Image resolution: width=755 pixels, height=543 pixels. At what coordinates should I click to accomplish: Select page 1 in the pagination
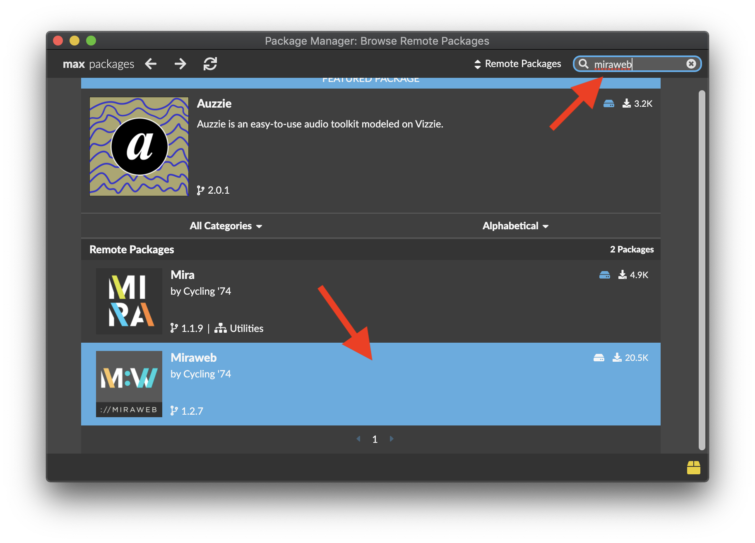tap(375, 439)
